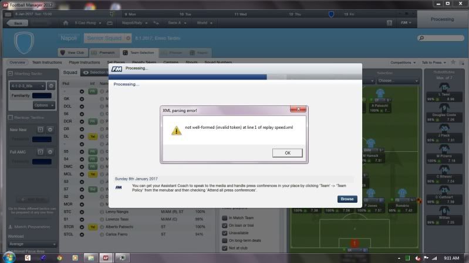Click the search field in header

(x=441, y=38)
